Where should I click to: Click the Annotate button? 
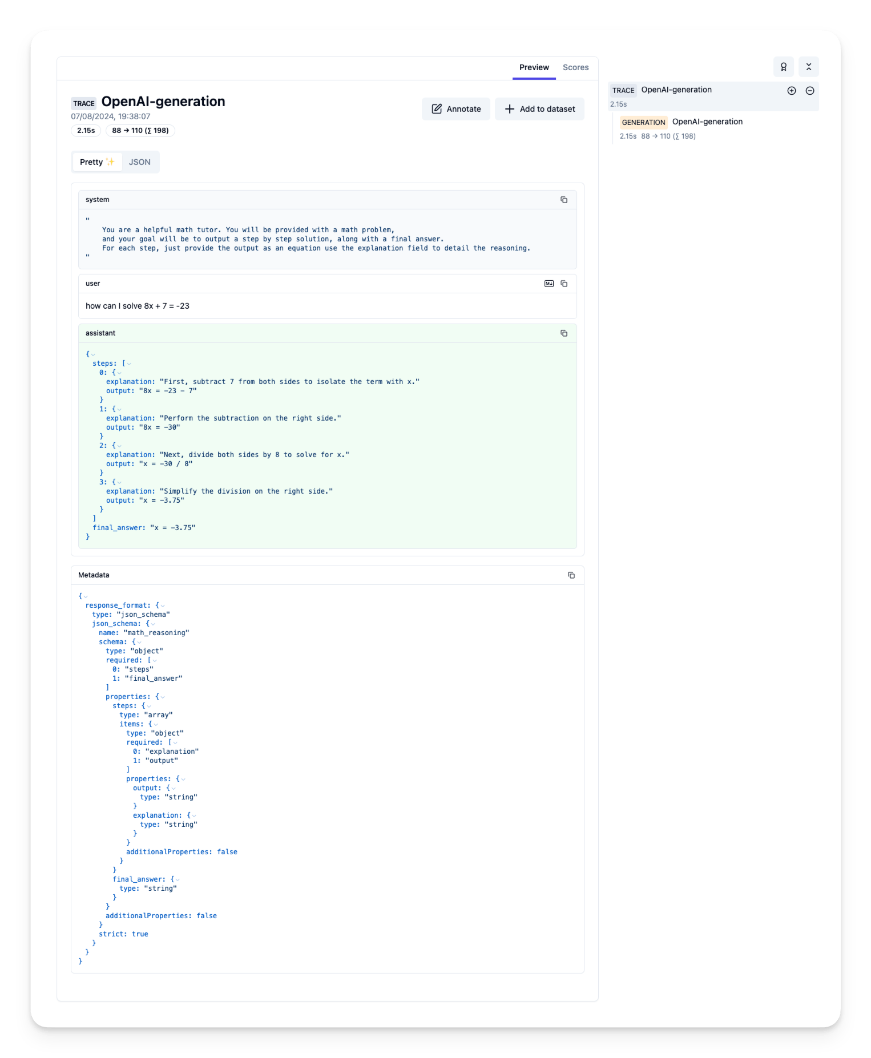(x=455, y=109)
